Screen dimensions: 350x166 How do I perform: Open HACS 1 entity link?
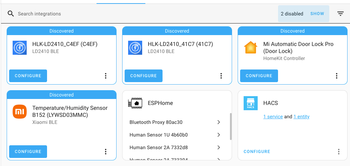pos(301,117)
